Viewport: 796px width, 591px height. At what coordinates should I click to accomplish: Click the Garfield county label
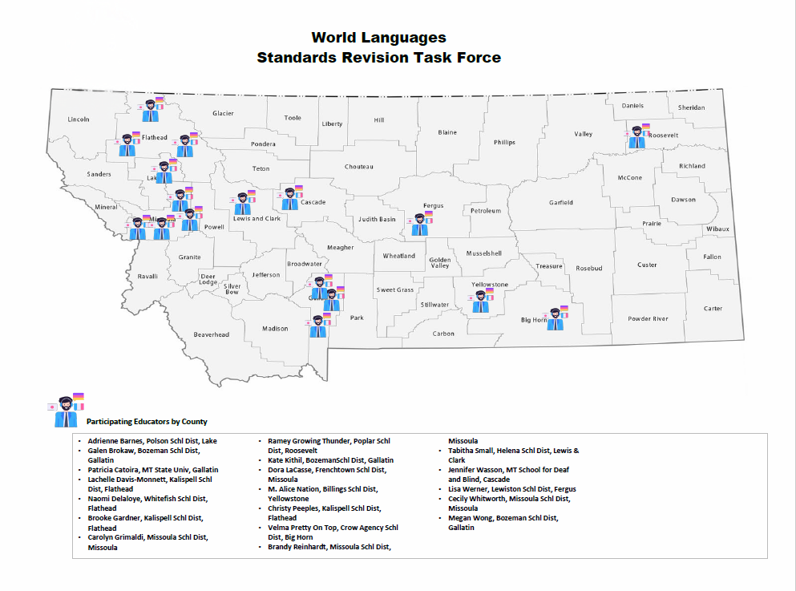point(561,203)
